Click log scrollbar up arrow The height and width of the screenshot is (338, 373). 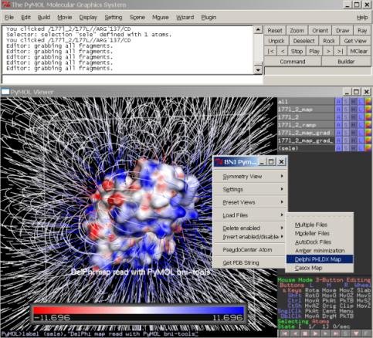click(x=258, y=29)
